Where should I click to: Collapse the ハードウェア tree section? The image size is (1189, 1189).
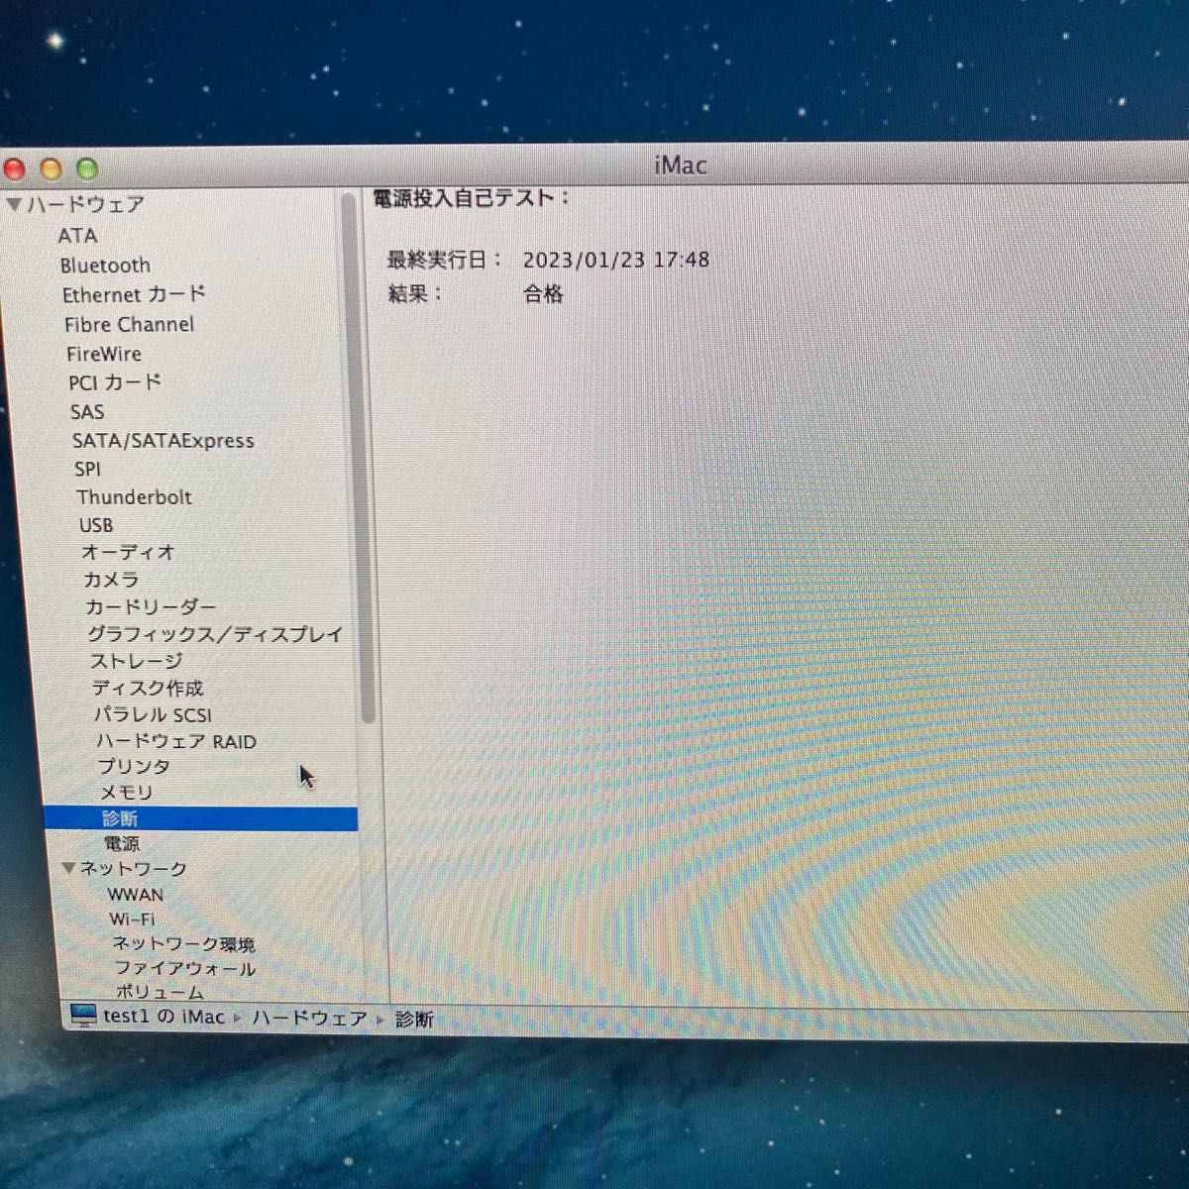click(x=14, y=205)
